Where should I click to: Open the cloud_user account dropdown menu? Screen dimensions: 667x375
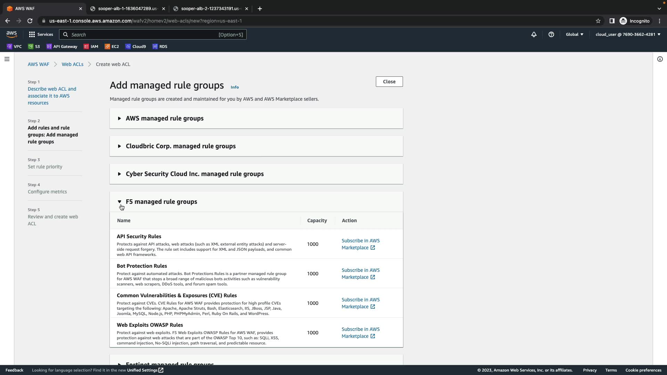pyautogui.click(x=628, y=34)
